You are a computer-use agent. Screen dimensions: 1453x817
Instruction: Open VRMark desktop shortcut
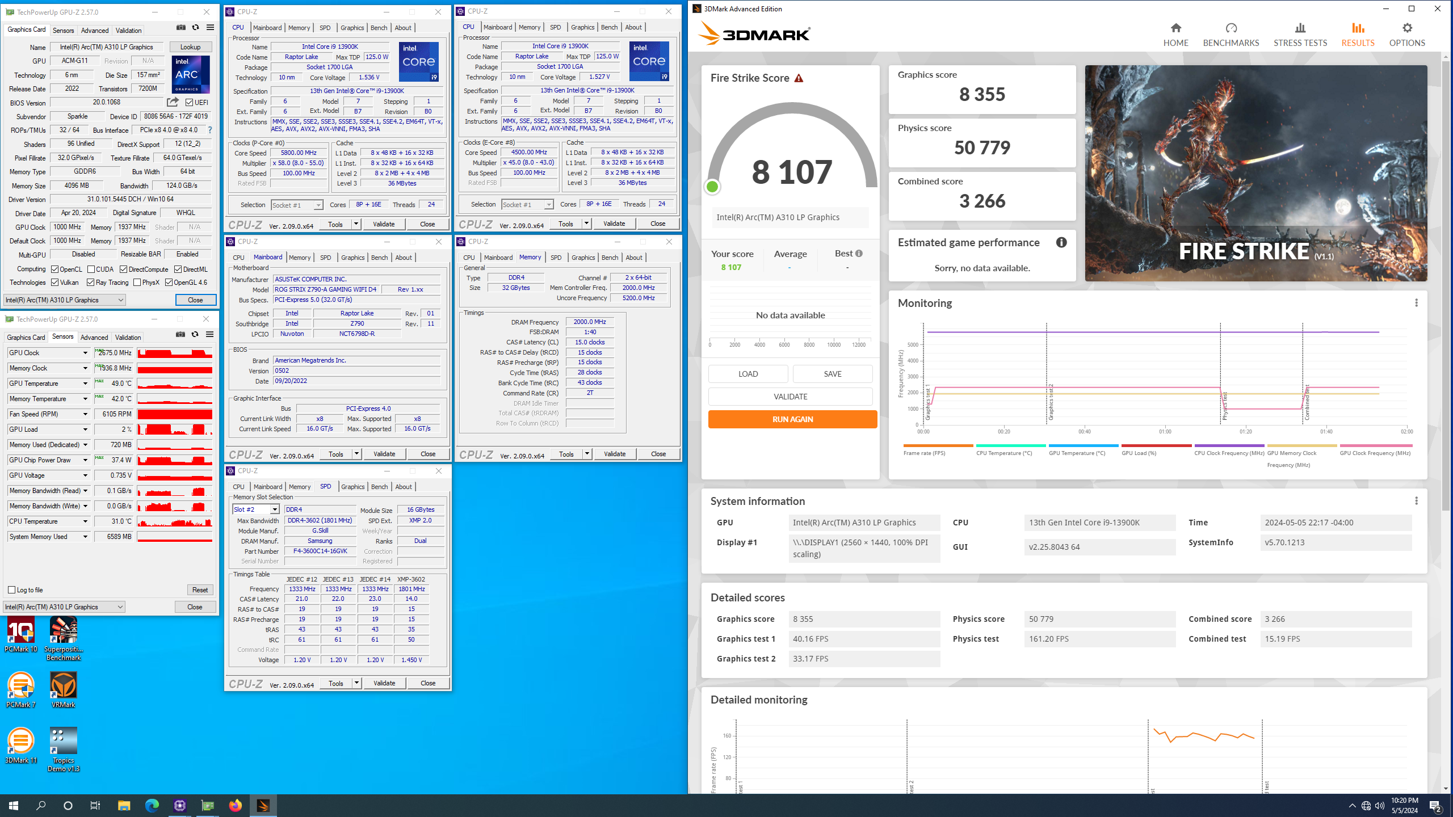click(x=64, y=690)
